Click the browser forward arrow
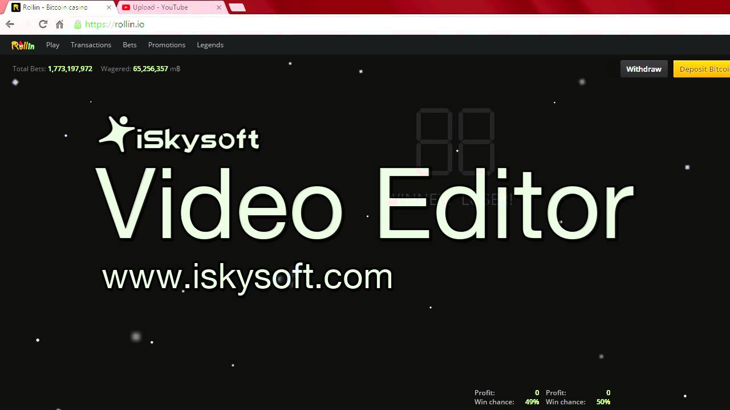 click(26, 24)
